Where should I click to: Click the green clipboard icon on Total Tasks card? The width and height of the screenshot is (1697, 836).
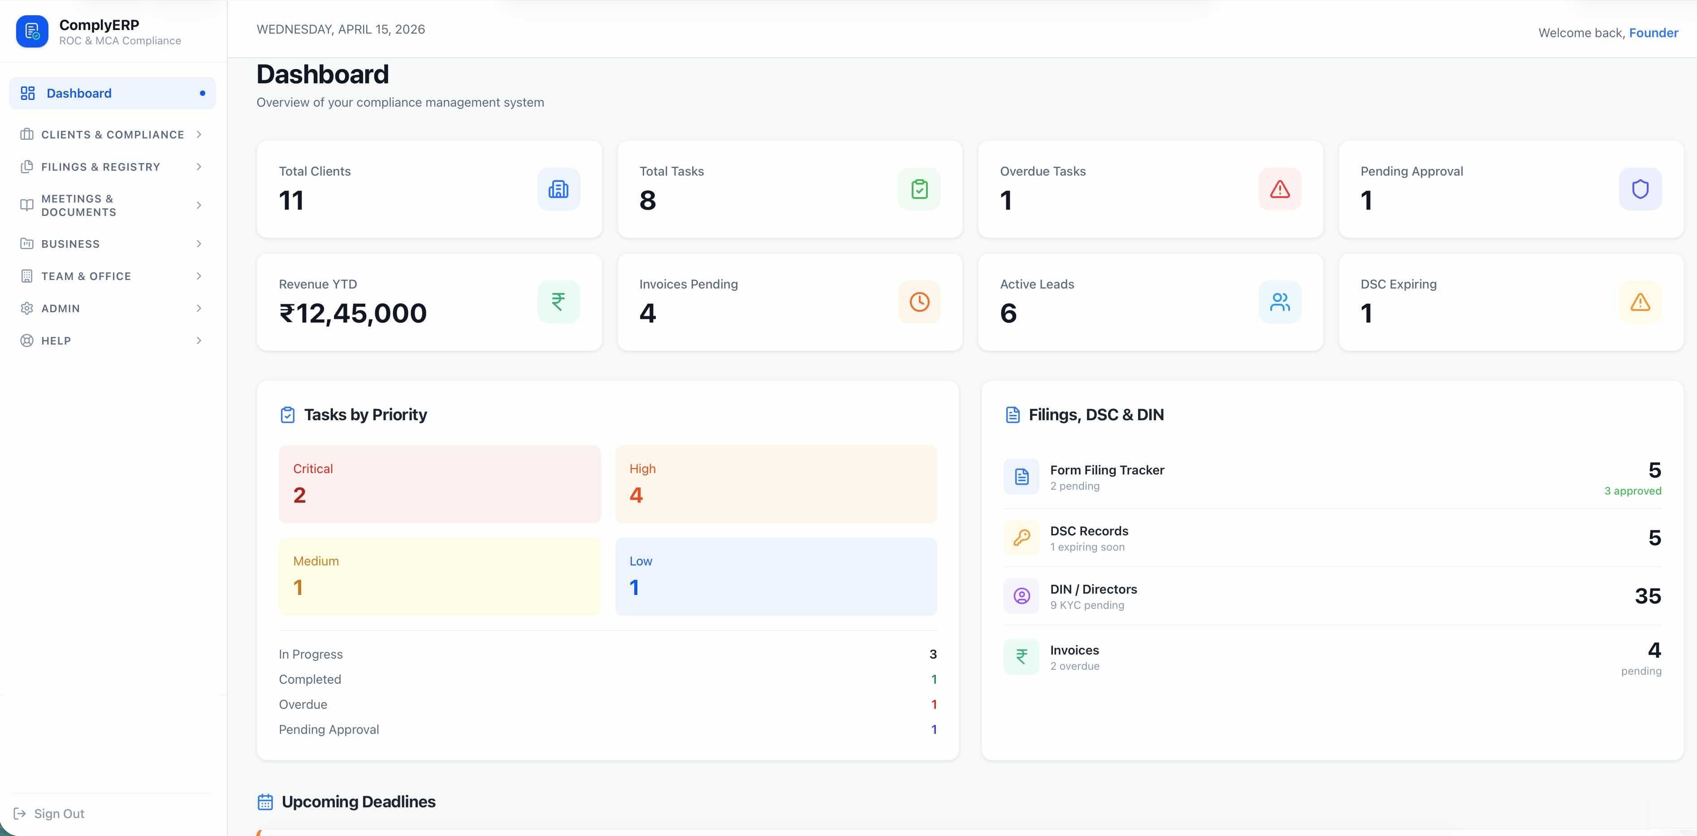pyautogui.click(x=919, y=189)
